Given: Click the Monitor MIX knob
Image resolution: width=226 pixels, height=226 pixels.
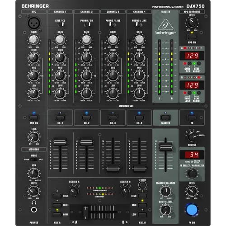Looking at the screenshot, I should [34, 174].
